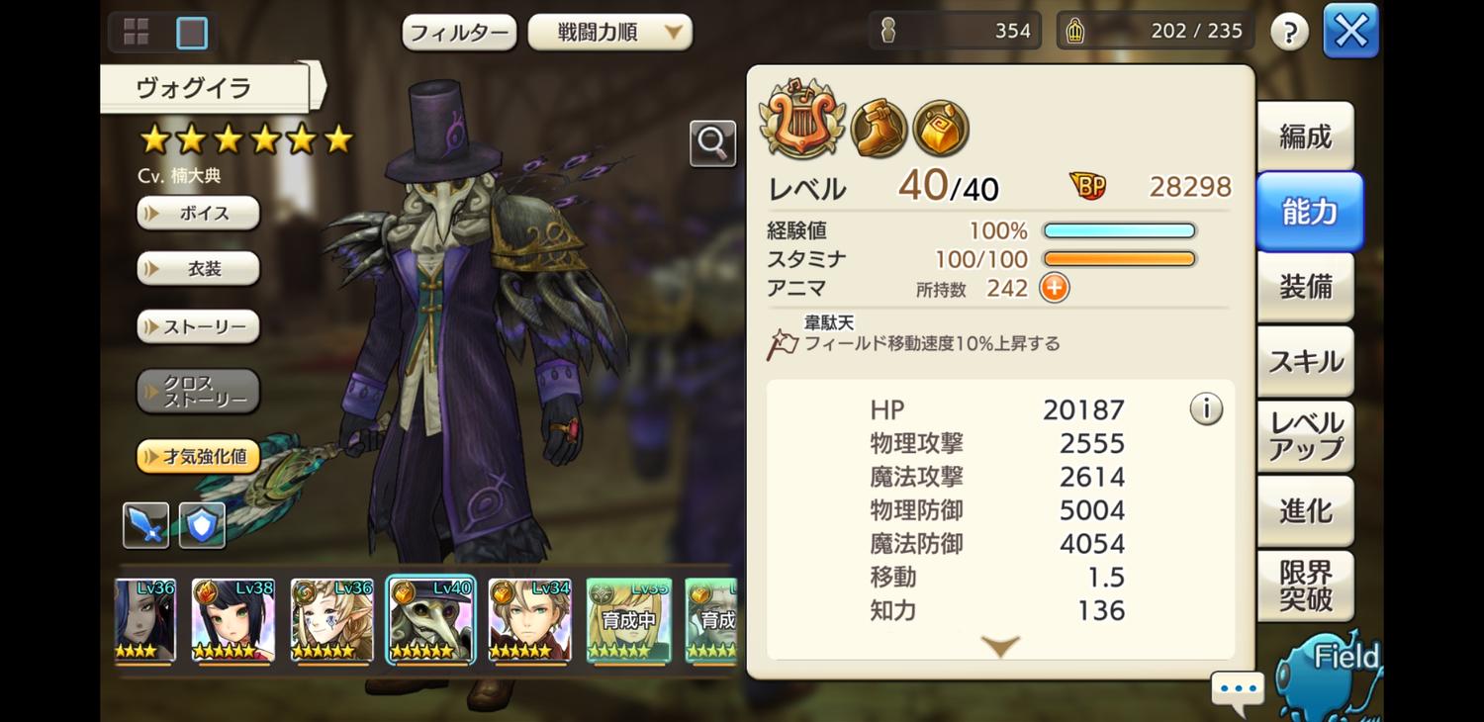
Task: Tap the sword attack type icon
Action: (145, 525)
